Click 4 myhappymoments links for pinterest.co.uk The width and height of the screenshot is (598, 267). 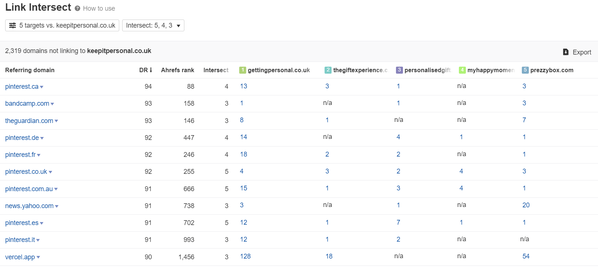[461, 171]
